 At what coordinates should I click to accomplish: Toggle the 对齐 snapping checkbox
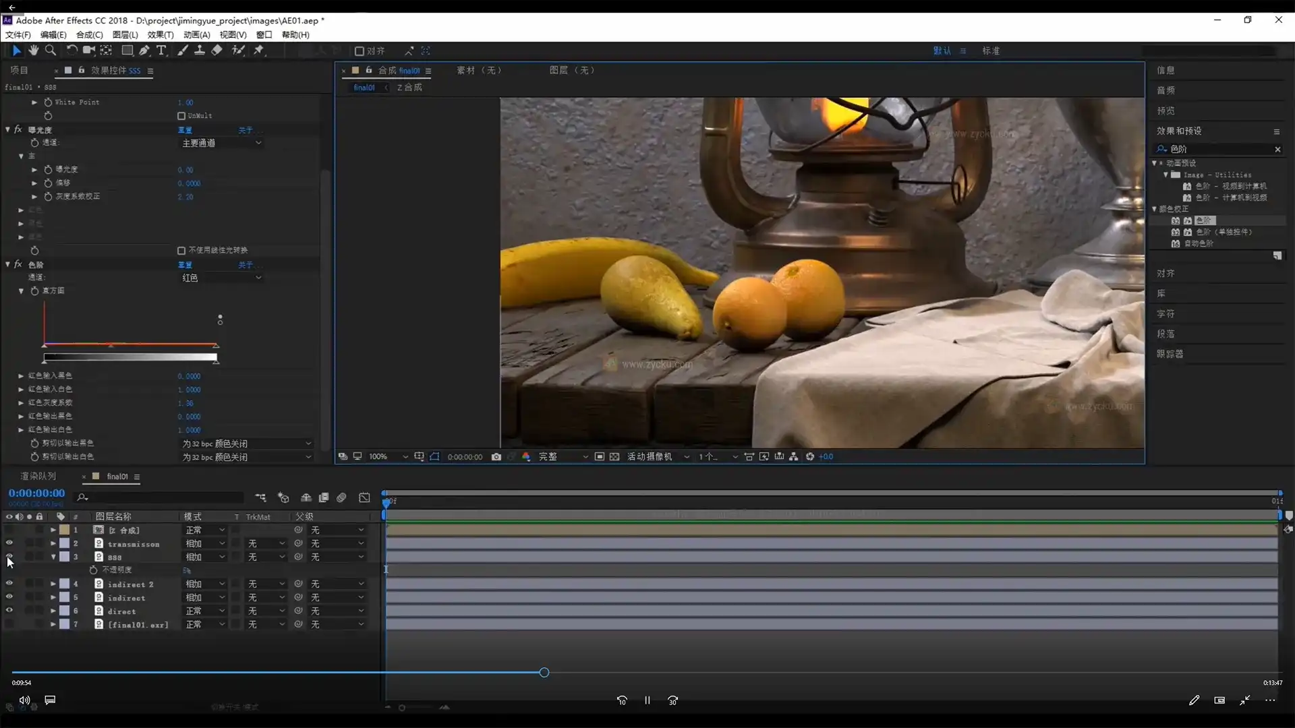(x=359, y=51)
